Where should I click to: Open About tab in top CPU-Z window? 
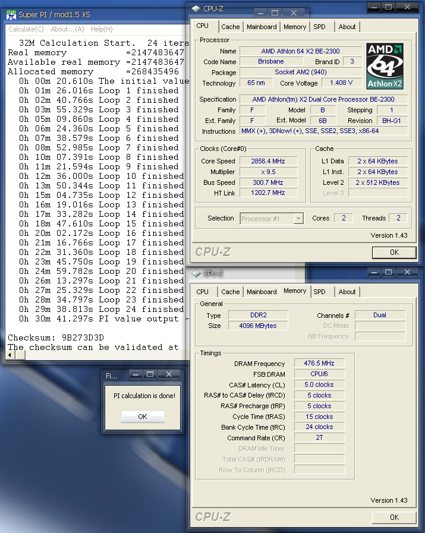pos(347,27)
